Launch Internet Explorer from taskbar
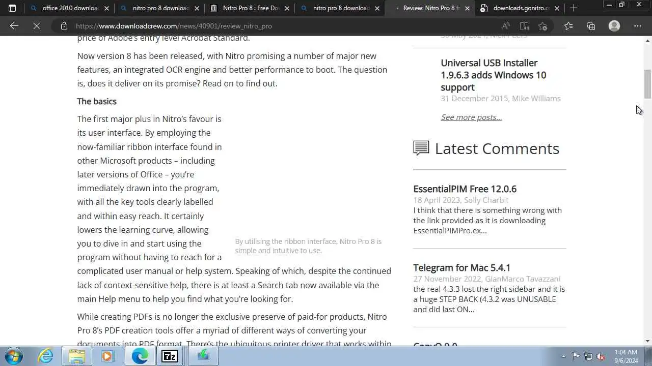Screen dimensions: 652x366 click(46, 356)
